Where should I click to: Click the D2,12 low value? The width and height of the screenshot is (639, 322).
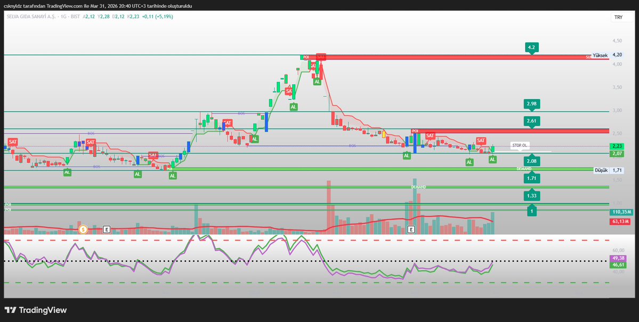tap(119, 16)
